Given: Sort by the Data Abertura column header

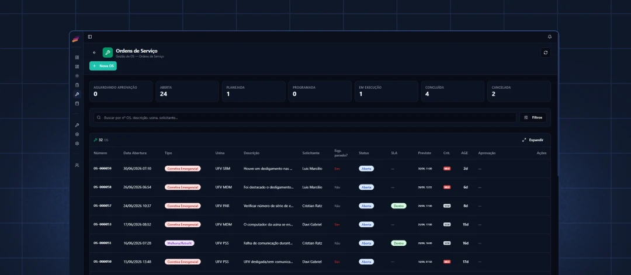Looking at the screenshot, I should pos(135,153).
